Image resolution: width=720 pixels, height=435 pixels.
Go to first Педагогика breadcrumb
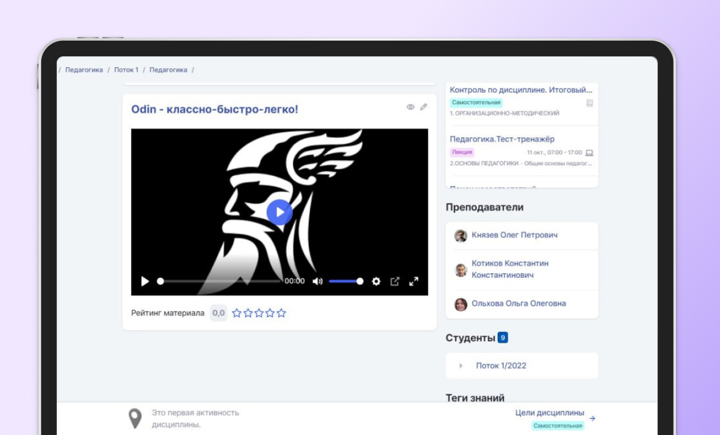84,70
